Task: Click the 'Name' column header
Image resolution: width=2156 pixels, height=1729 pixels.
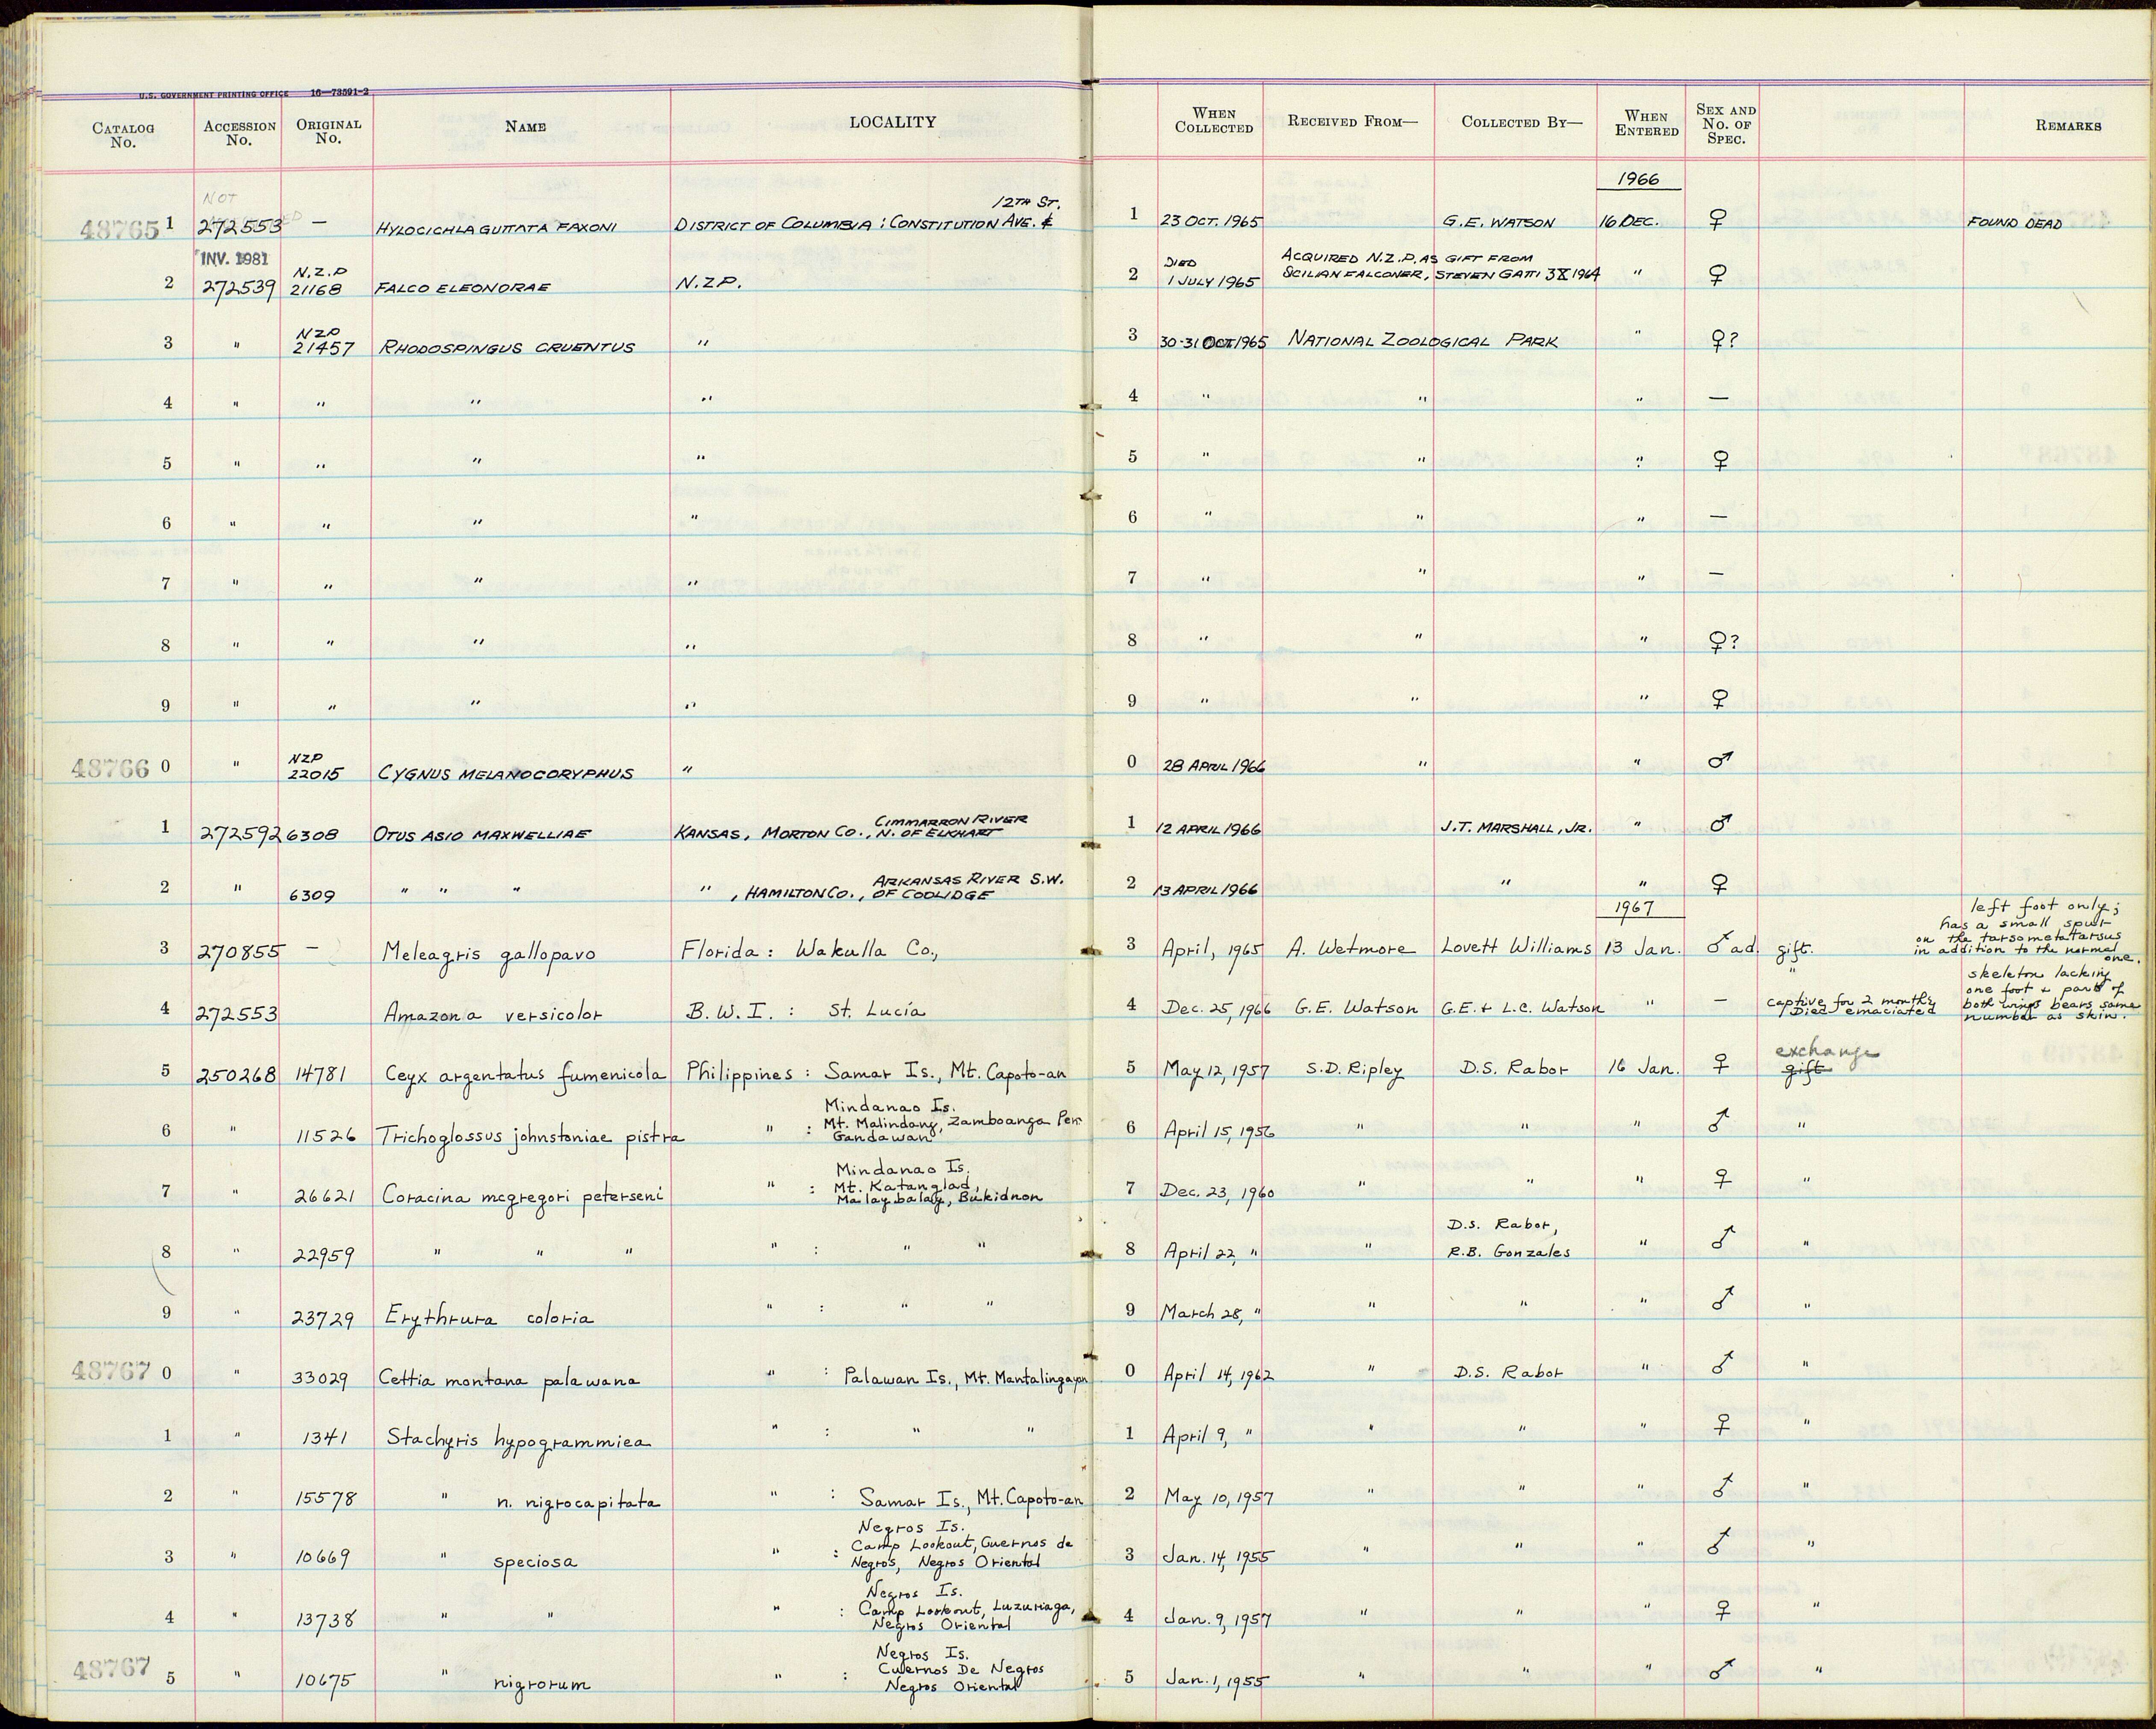Action: (x=525, y=126)
